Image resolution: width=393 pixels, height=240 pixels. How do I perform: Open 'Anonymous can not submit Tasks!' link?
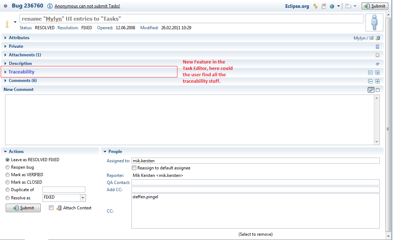87,6
